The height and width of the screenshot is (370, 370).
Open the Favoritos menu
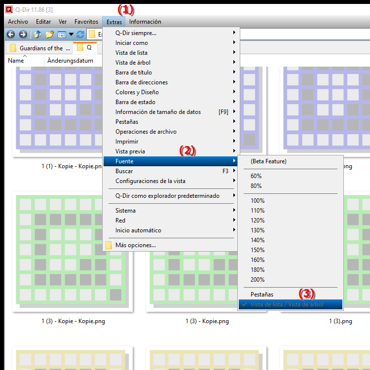click(x=86, y=22)
